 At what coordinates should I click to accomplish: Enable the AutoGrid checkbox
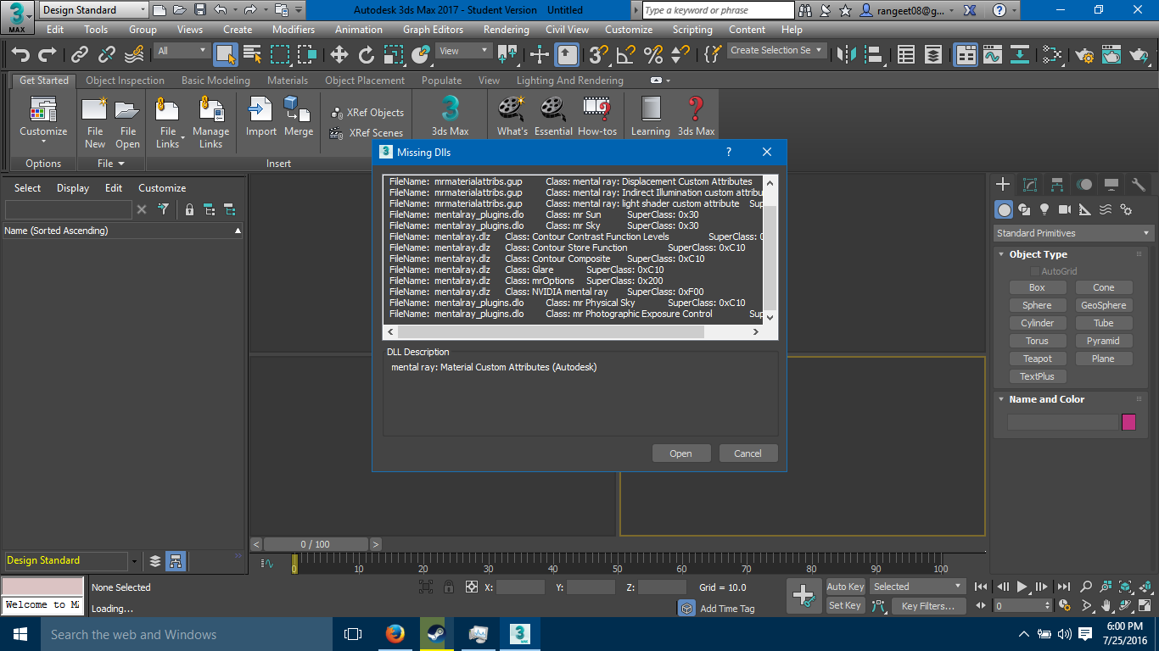(x=1034, y=271)
